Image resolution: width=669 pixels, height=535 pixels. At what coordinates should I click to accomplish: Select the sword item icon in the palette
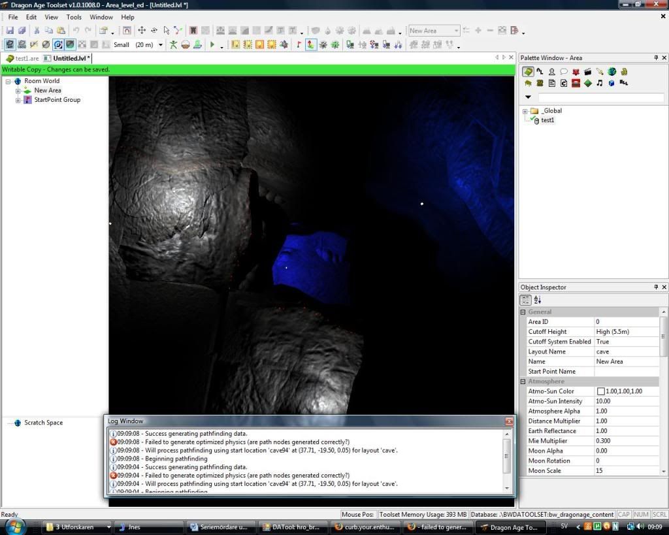click(x=599, y=72)
